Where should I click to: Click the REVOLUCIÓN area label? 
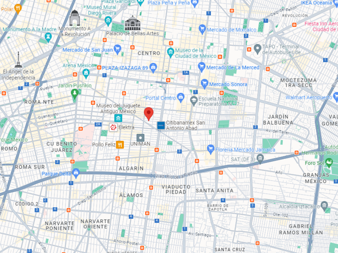click(295, 16)
